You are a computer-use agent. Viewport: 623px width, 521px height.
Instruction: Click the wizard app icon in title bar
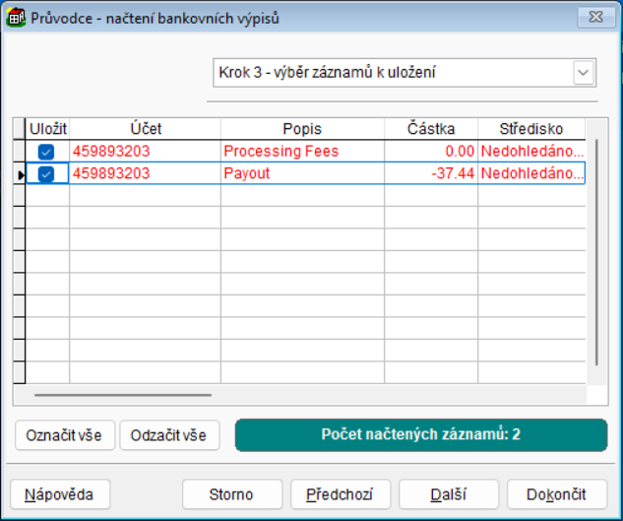tap(16, 17)
